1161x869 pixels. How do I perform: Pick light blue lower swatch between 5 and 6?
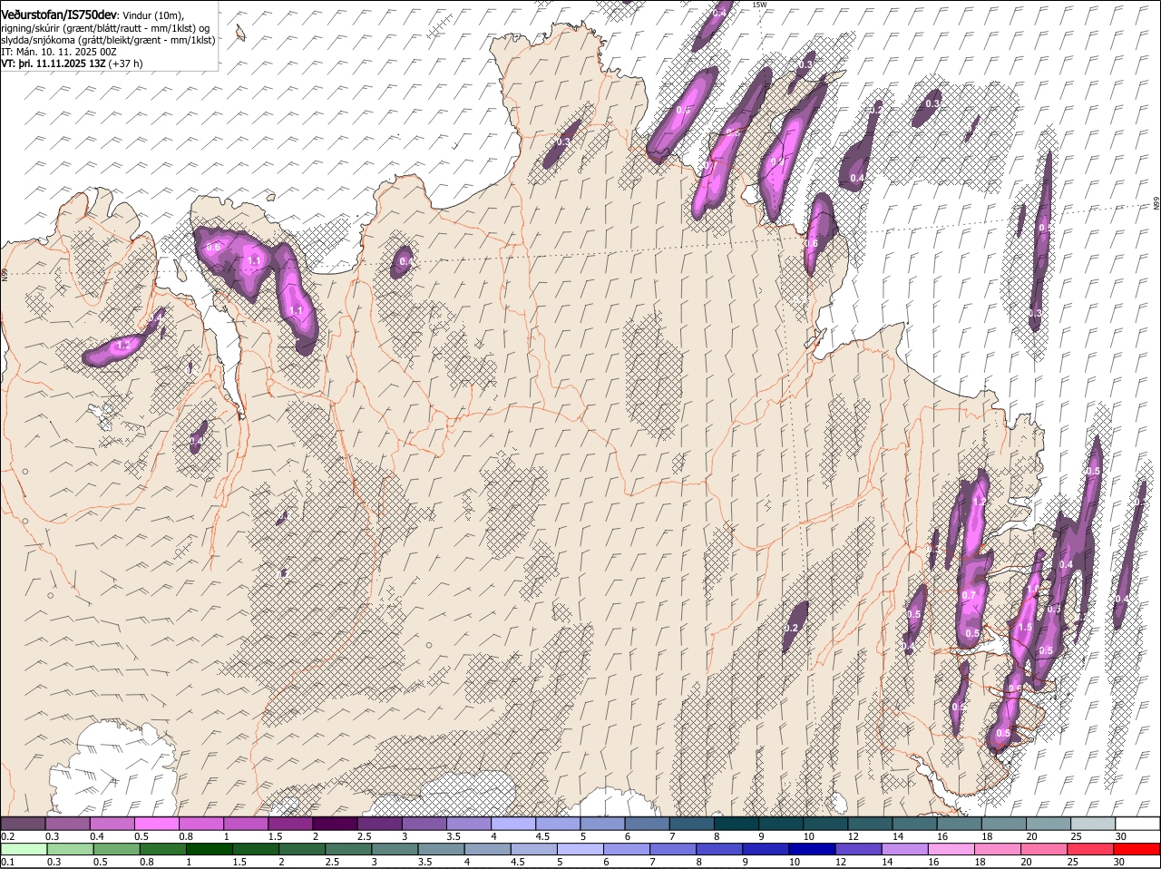click(x=580, y=849)
